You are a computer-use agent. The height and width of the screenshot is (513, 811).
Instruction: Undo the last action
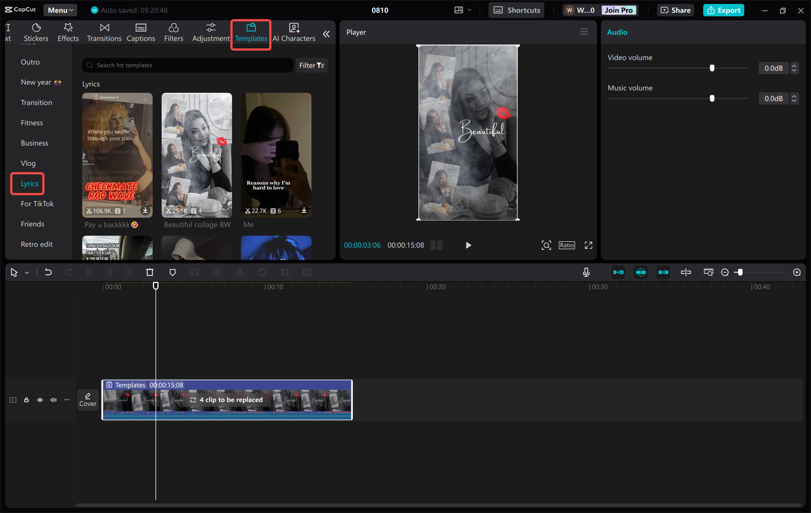click(x=48, y=272)
